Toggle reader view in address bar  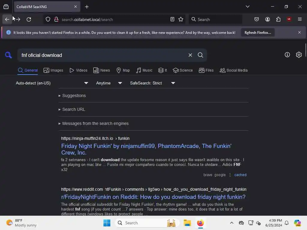172,19
